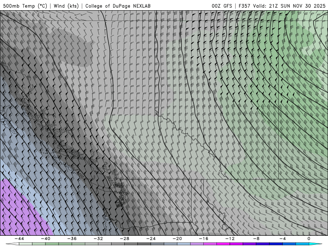This screenshot has height=246, width=328.
Task: Click the -40 color scale label
Action: pyautogui.click(x=46, y=239)
